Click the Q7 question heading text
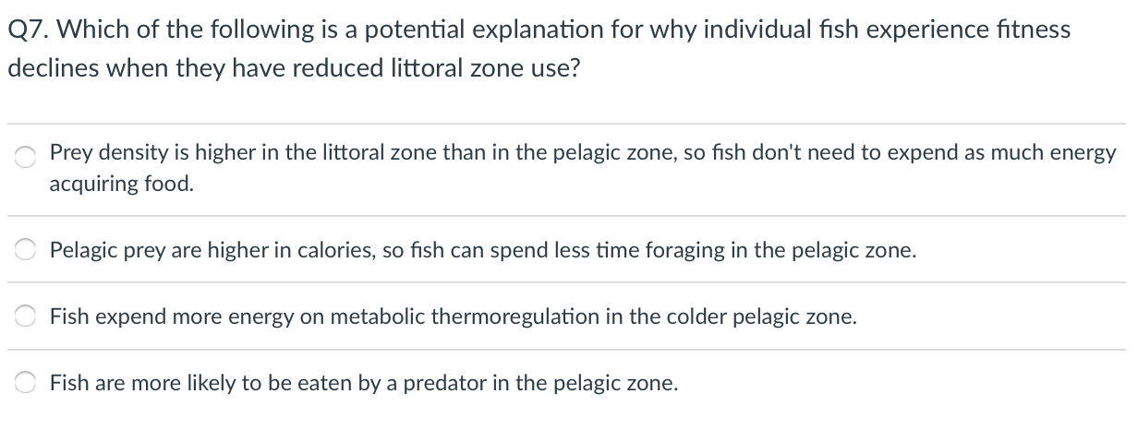The image size is (1138, 430). pyautogui.click(x=539, y=30)
